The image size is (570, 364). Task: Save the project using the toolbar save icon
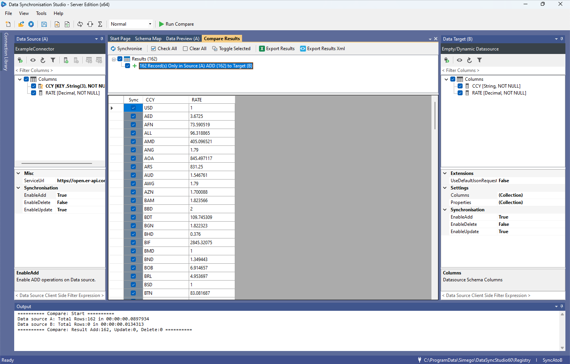coord(44,24)
